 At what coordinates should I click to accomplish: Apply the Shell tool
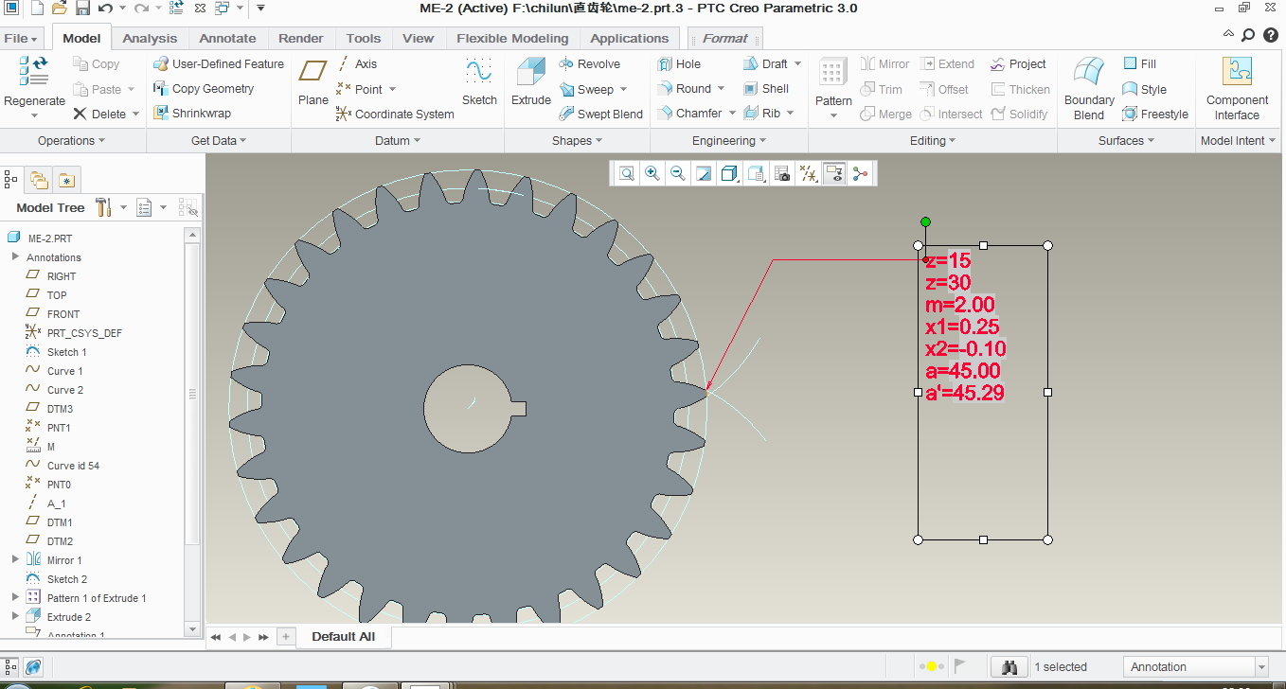pos(765,89)
